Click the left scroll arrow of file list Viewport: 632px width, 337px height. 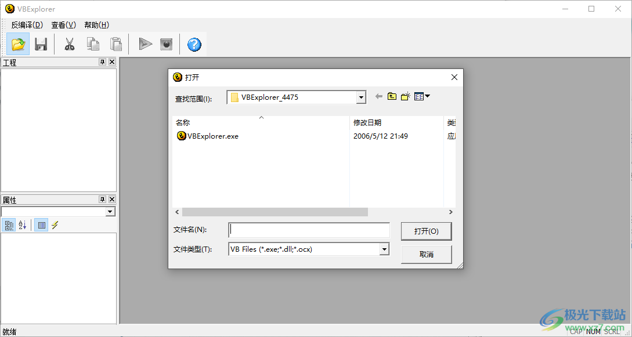(177, 212)
